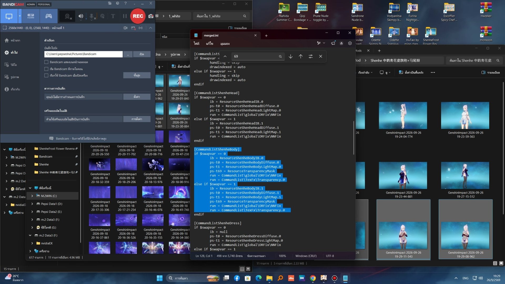505x284 pixels.
Task: Click Notepad account profile icon
Action: (341, 43)
